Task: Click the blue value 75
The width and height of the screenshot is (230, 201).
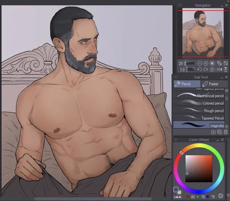Action: point(213,197)
